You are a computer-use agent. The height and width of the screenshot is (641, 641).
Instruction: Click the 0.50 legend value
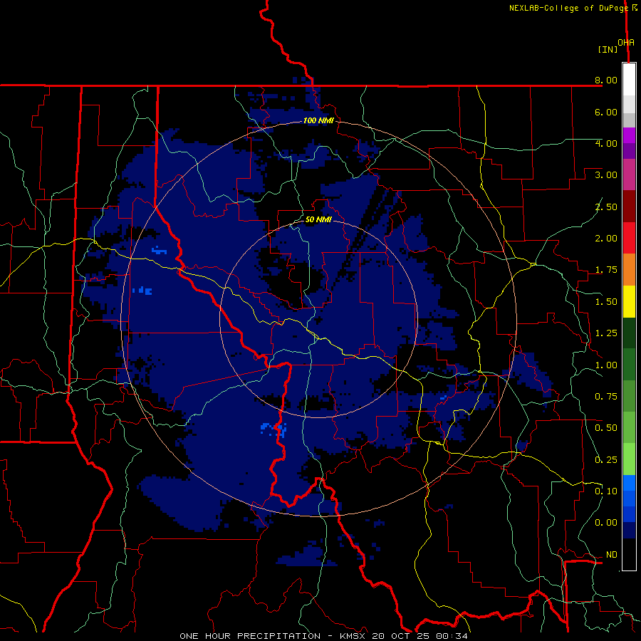tap(606, 428)
